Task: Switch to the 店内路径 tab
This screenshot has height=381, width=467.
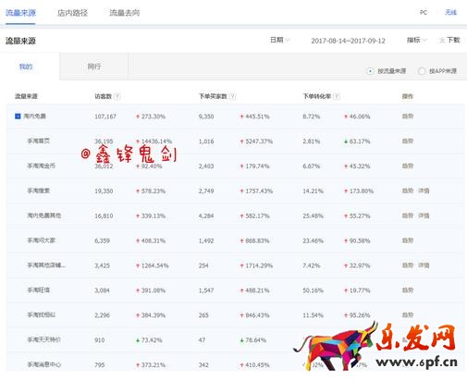Action: point(73,13)
